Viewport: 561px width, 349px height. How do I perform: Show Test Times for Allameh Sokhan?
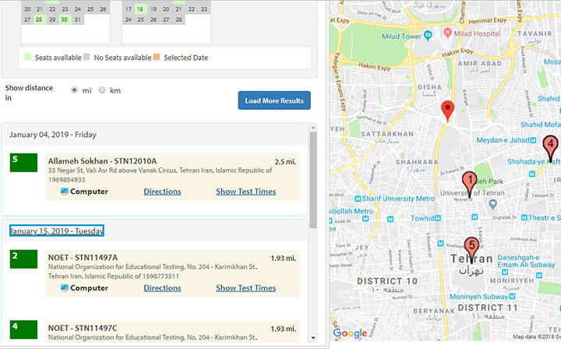point(245,192)
